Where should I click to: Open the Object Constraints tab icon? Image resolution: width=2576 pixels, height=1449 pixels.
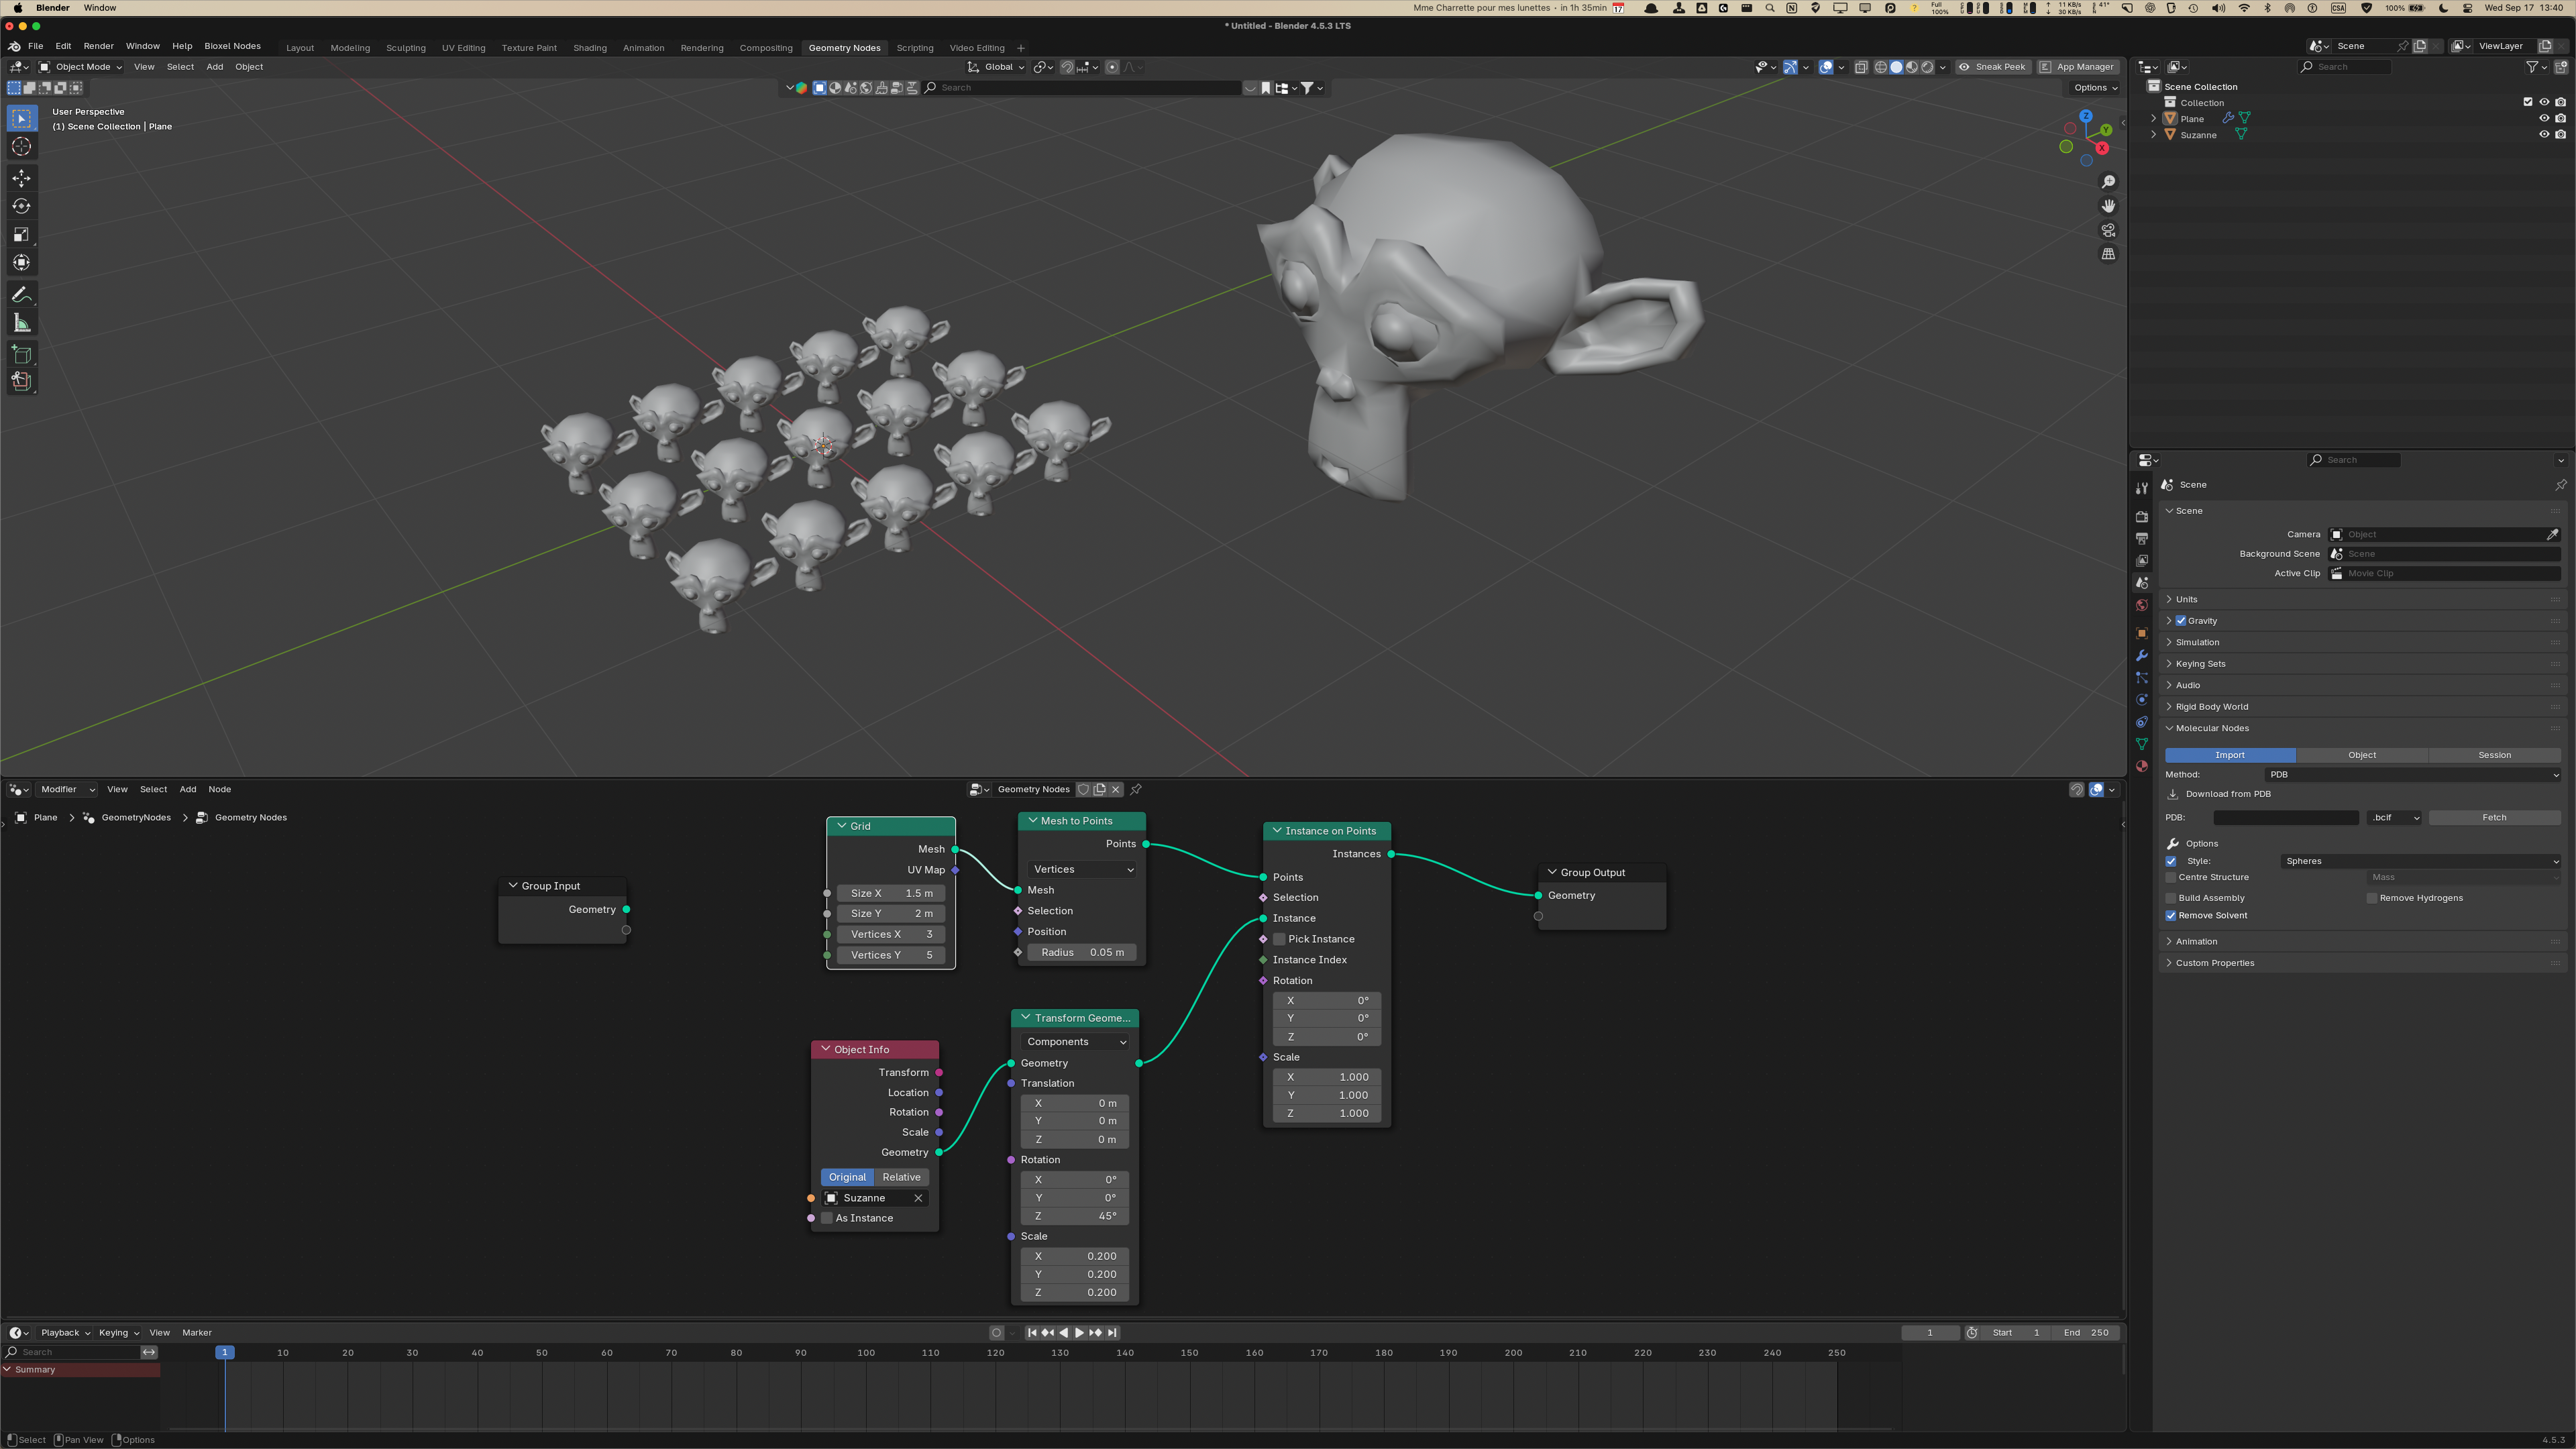click(2142, 722)
